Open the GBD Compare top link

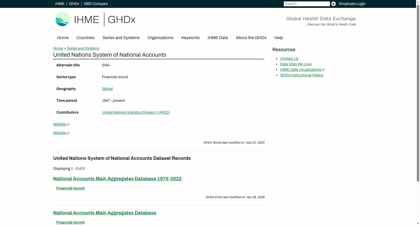pyautogui.click(x=96, y=4)
